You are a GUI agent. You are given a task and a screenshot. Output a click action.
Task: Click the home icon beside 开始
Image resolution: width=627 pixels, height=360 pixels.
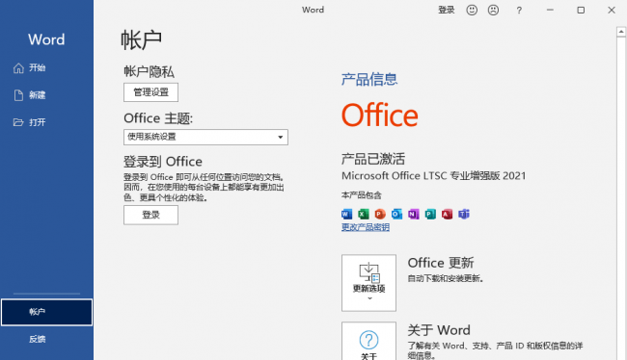[18, 68]
